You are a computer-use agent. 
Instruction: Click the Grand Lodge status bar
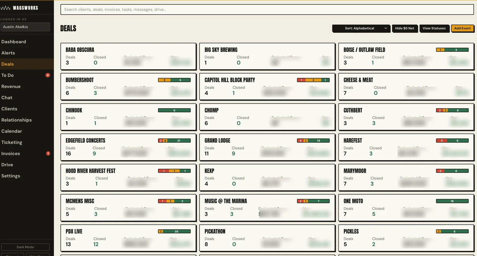pyautogui.click(x=313, y=141)
